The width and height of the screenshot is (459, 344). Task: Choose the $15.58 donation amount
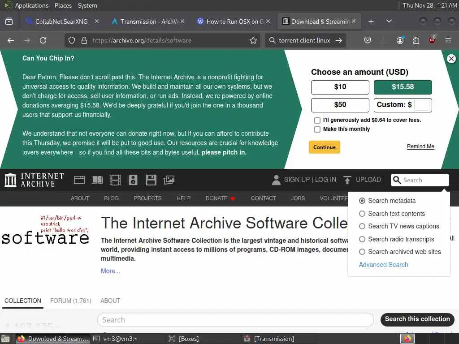(x=403, y=87)
